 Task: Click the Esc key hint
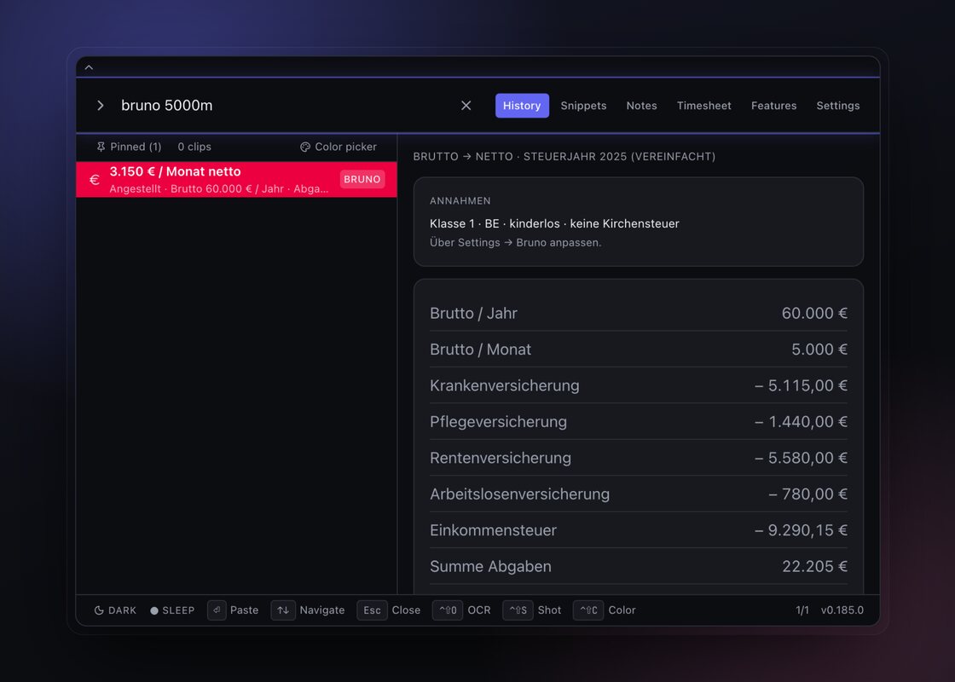point(372,610)
